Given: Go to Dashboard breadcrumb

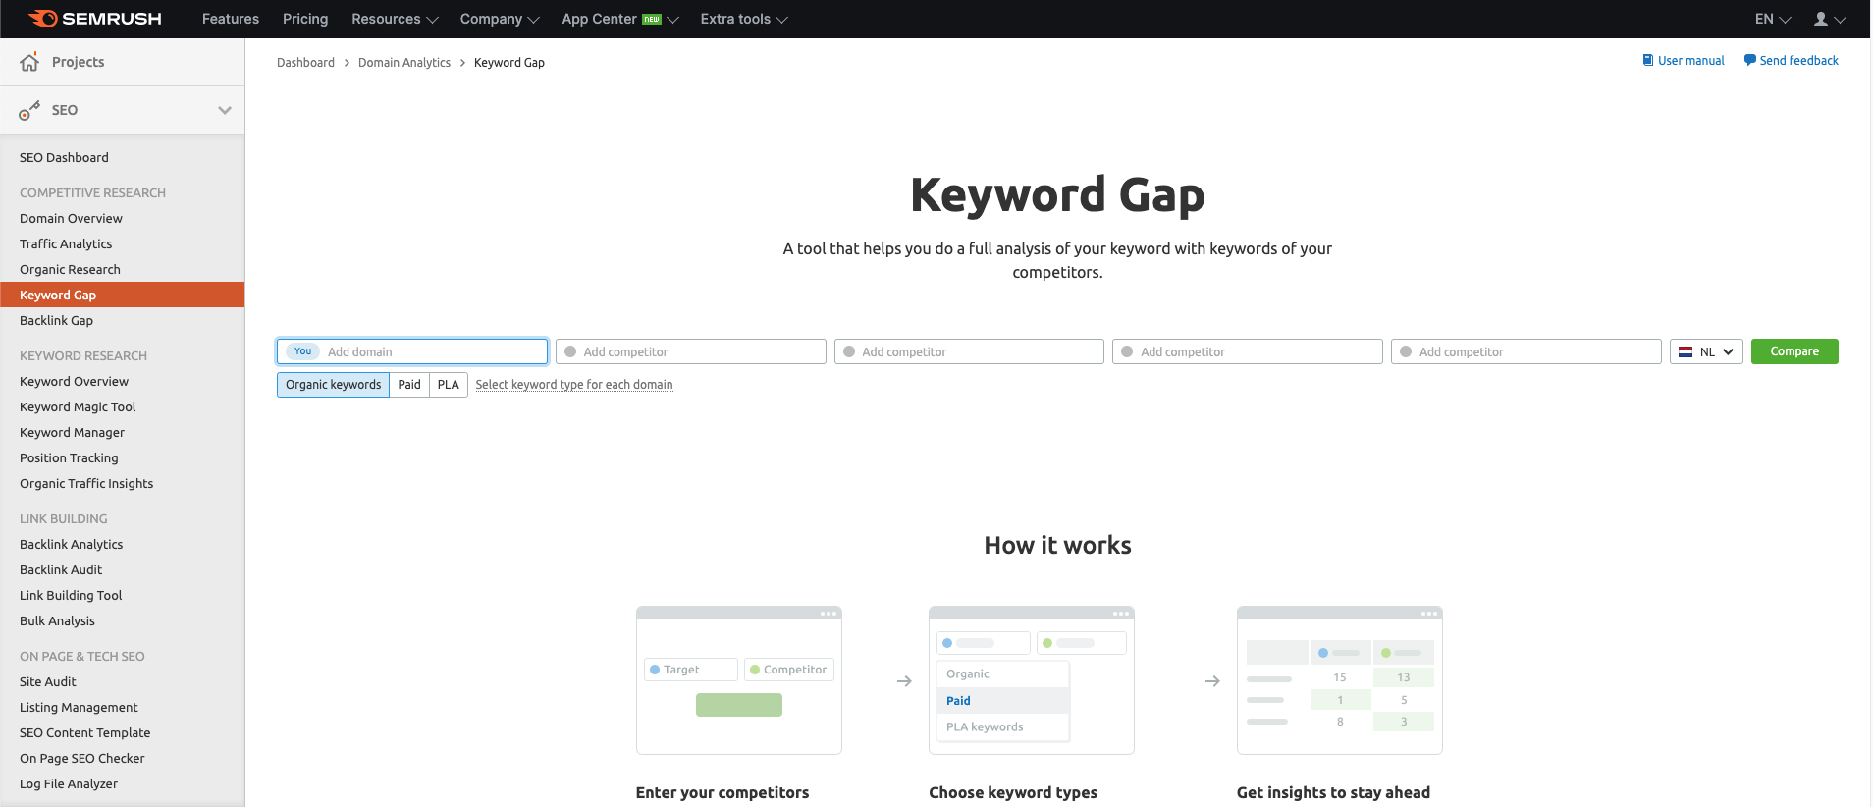Looking at the screenshot, I should tap(305, 62).
